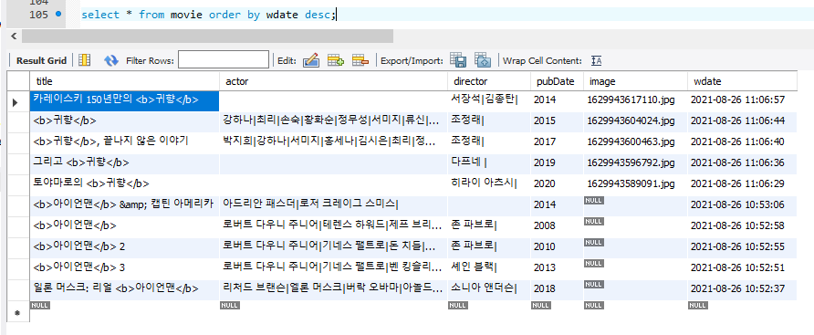814x335 pixels.
Task: Select the title cell '<b>귀향</b>'
Action: [125, 121]
